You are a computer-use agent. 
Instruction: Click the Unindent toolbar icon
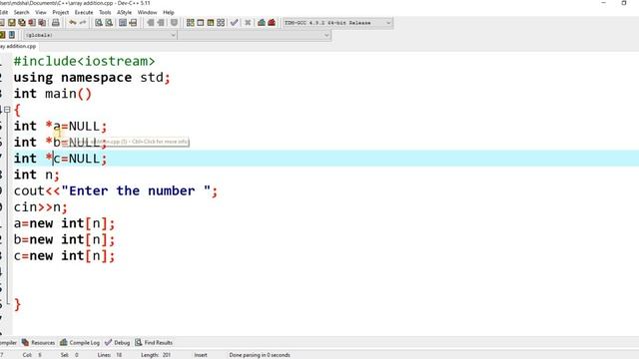[x=161, y=23]
